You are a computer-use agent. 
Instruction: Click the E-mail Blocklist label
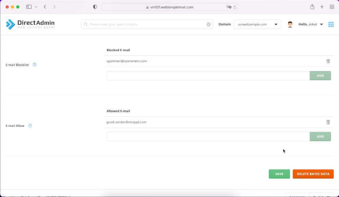17,65
